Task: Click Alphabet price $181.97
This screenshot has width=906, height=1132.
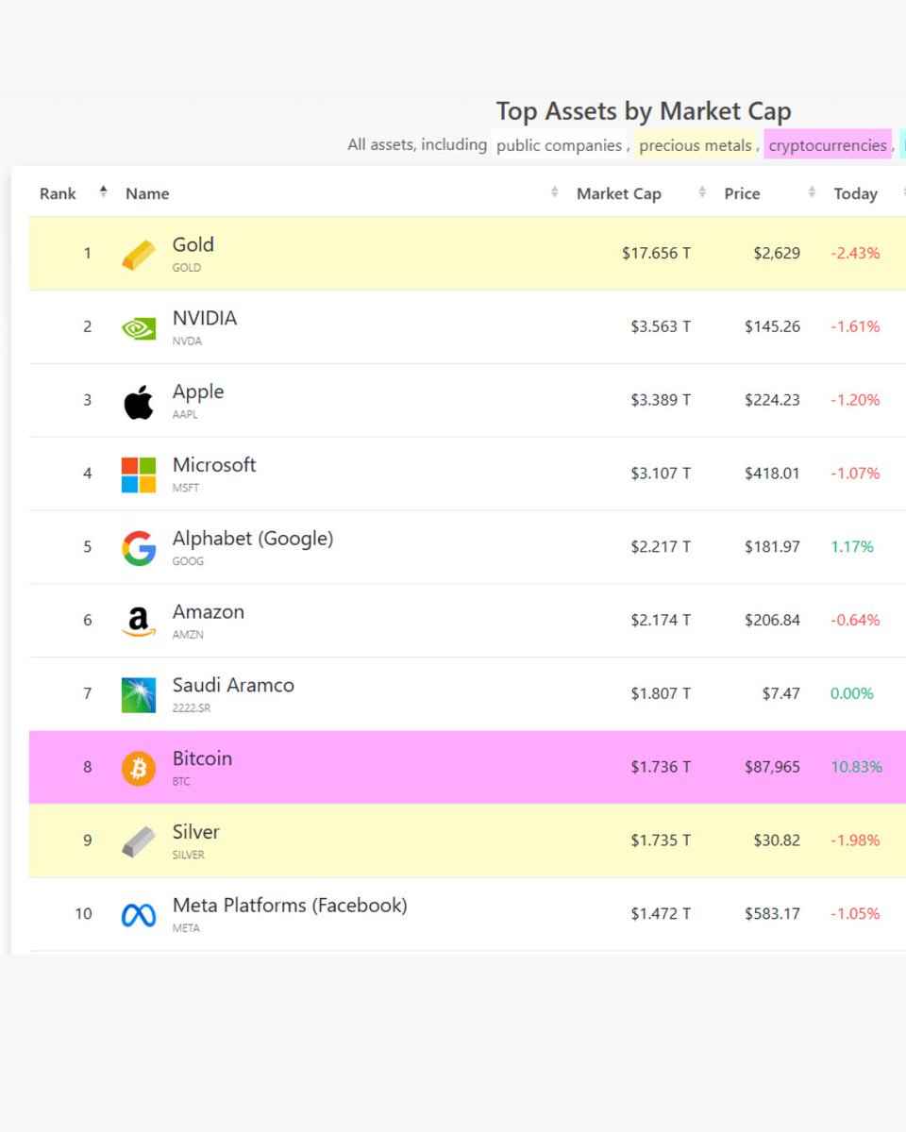Action: point(772,546)
